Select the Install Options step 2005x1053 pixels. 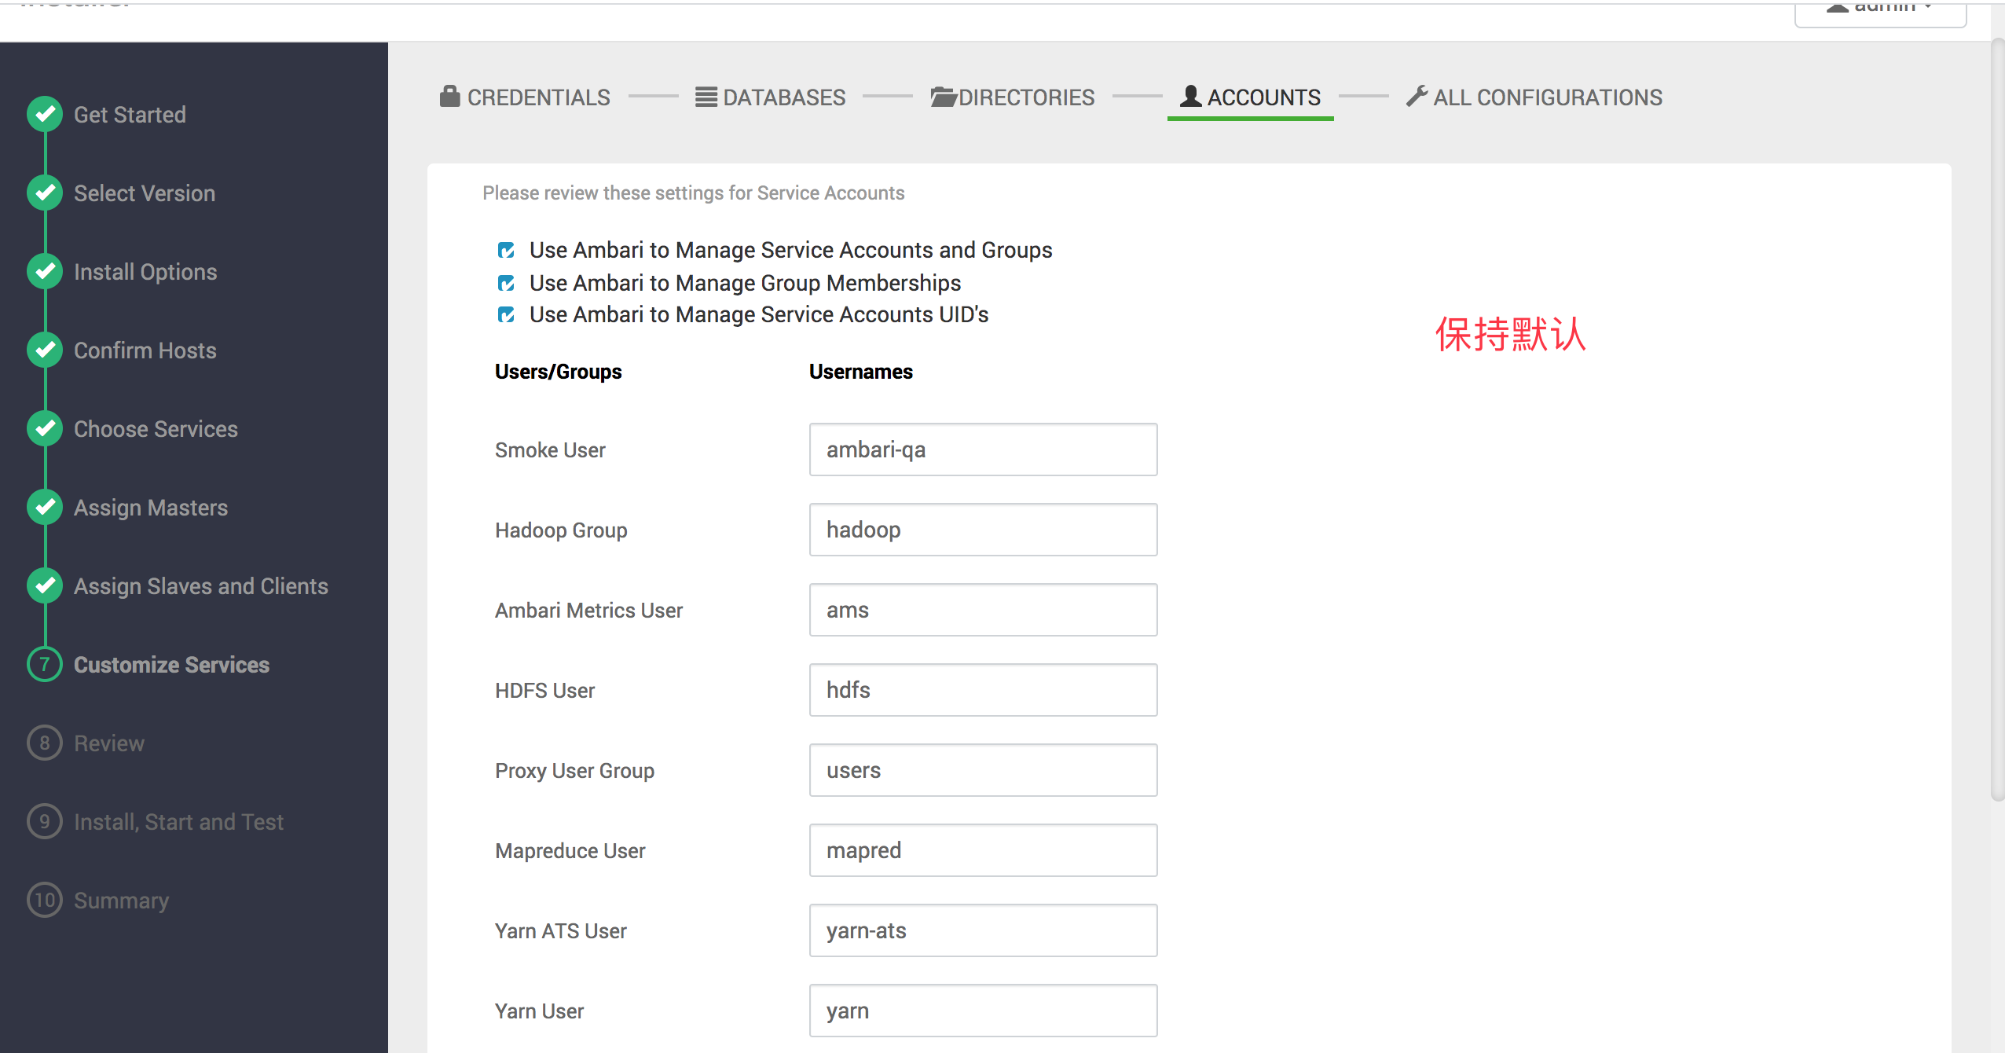tap(145, 272)
